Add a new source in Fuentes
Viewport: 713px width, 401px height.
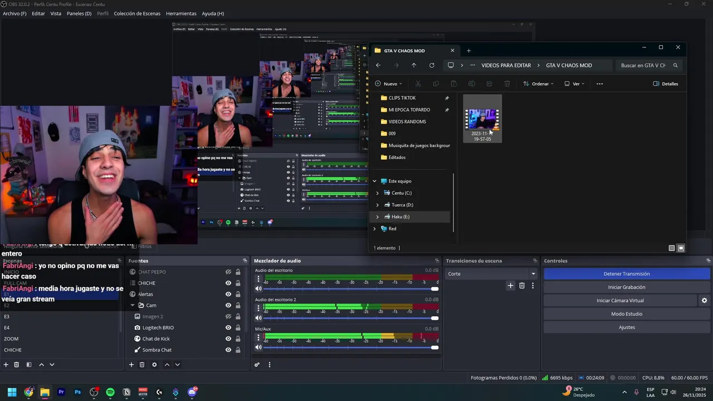(131, 365)
